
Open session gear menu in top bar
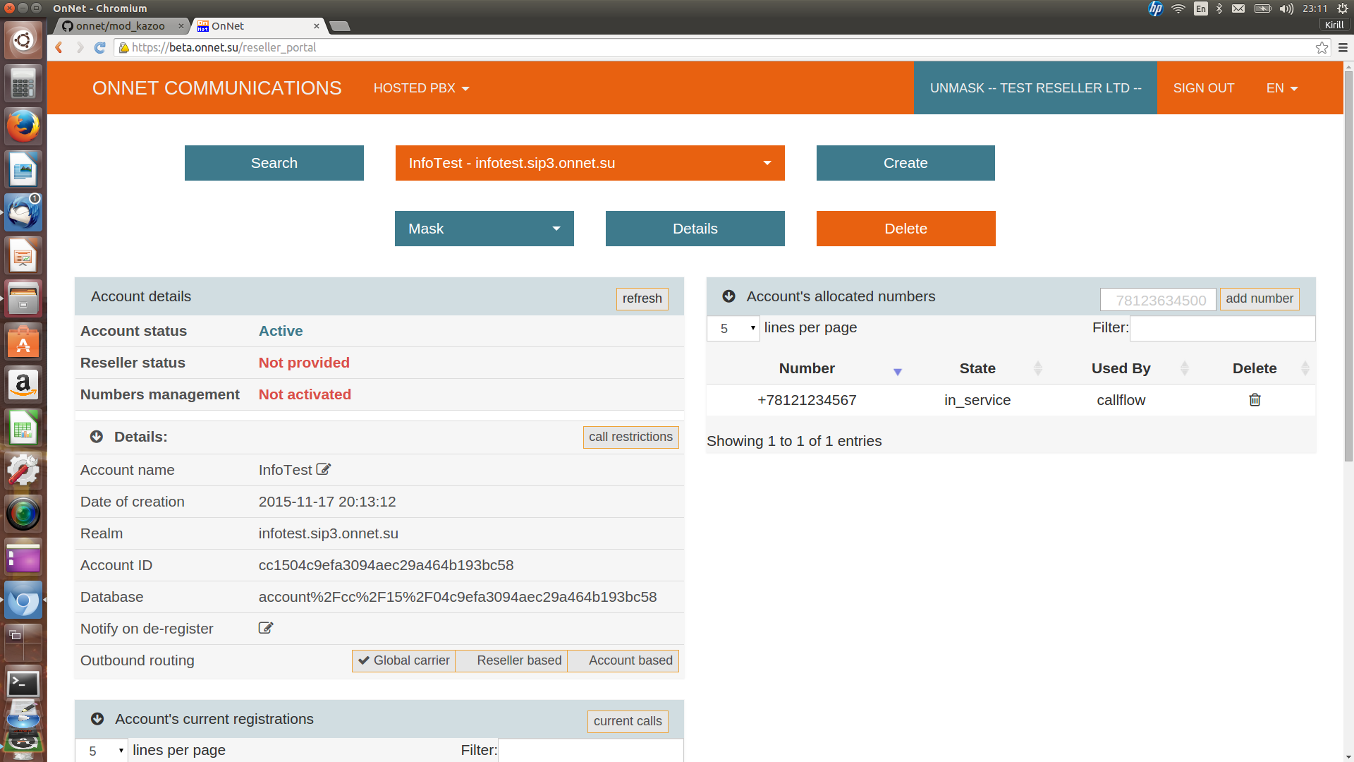point(1342,8)
